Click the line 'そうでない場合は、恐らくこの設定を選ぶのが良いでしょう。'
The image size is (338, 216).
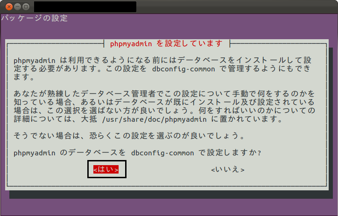pos(129,136)
